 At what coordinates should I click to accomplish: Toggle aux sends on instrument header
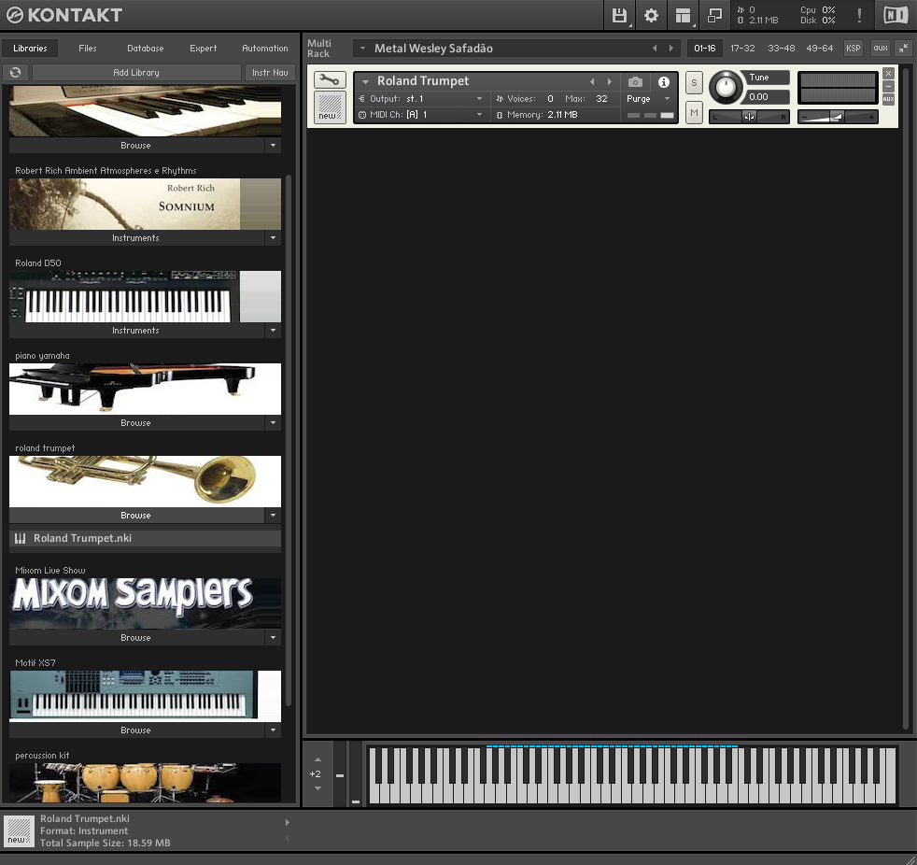pos(888,99)
